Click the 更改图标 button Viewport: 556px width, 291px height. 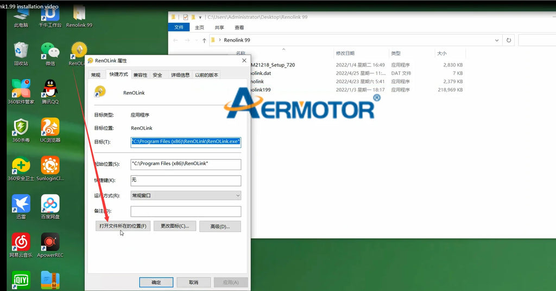pos(175,226)
